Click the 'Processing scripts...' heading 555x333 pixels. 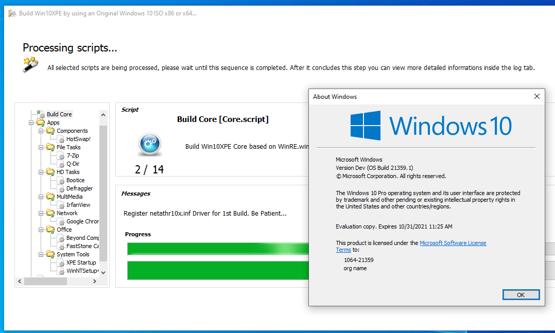pyautogui.click(x=70, y=48)
